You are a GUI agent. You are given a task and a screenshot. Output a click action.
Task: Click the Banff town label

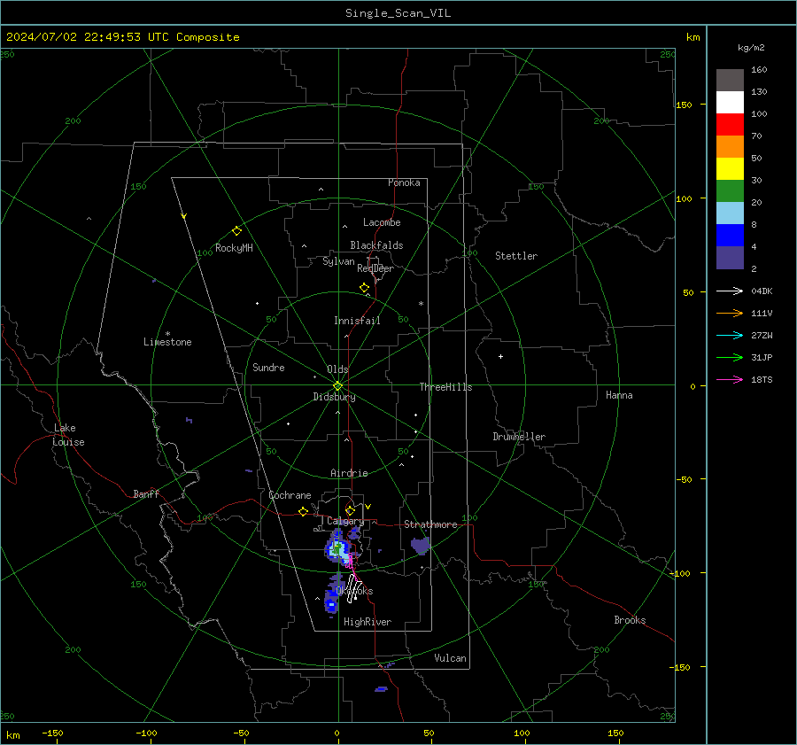point(146,494)
